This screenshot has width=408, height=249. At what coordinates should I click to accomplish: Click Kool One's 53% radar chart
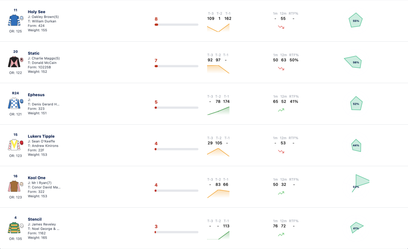[x=360, y=183]
